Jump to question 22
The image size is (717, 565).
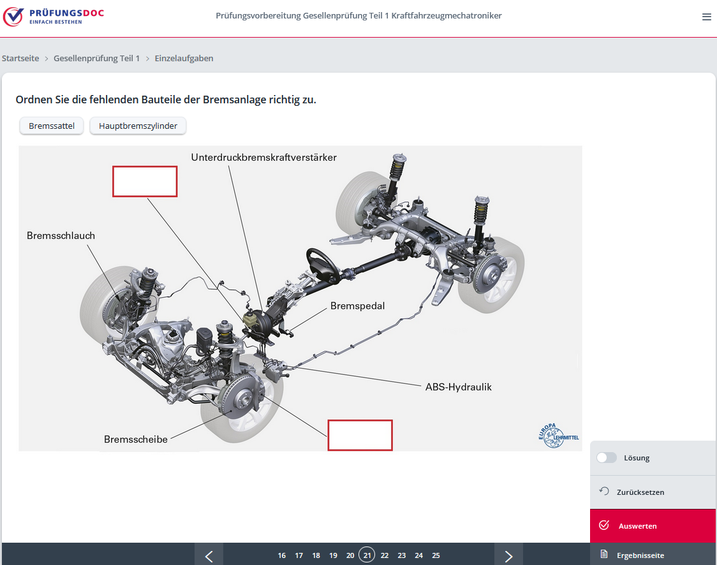tap(385, 555)
